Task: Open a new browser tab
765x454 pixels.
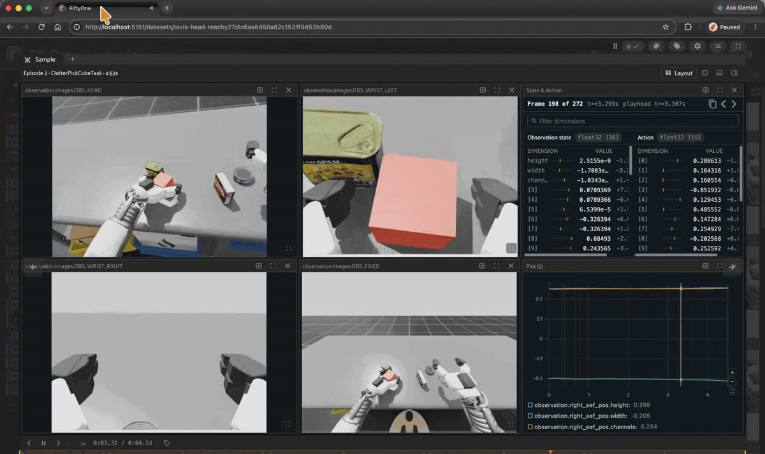Action: pyautogui.click(x=167, y=8)
